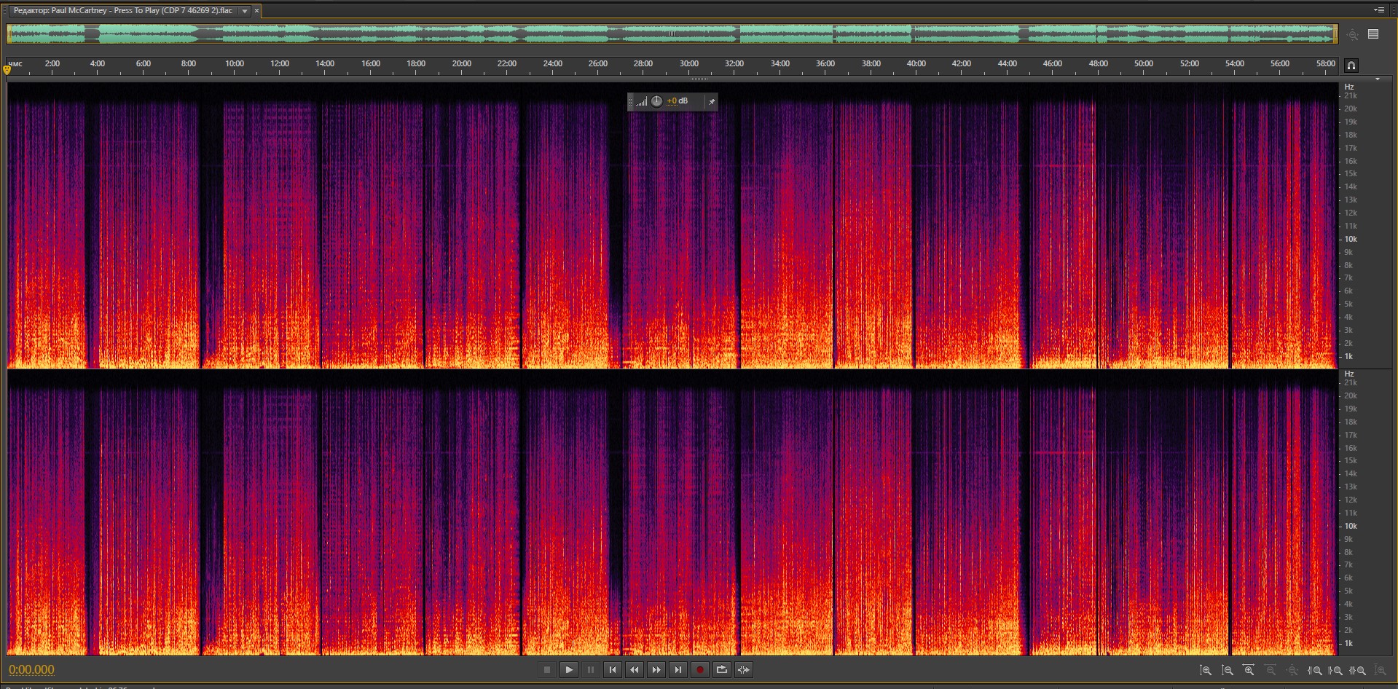Click Zoom In (Amplitude) magnifier icon

click(1206, 670)
